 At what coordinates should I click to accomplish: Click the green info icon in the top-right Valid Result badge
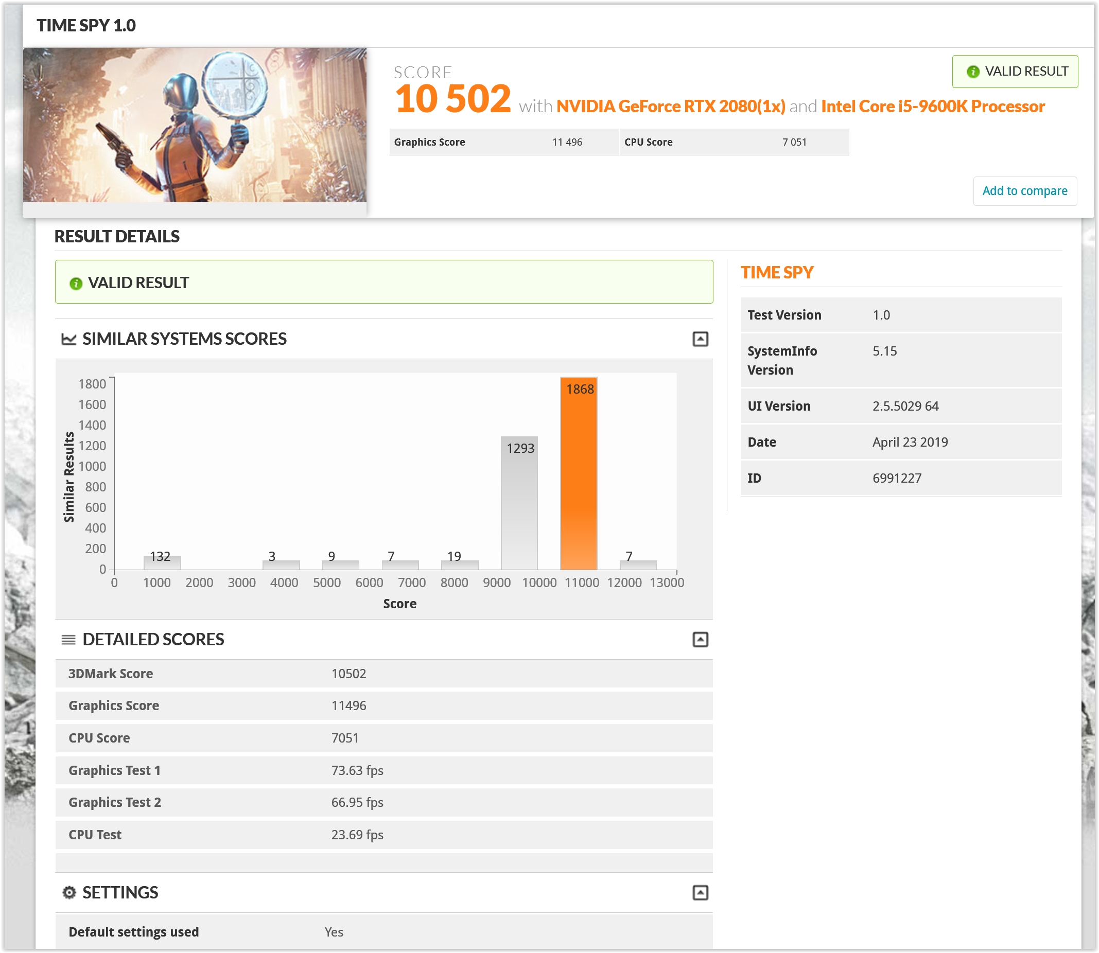pos(972,72)
